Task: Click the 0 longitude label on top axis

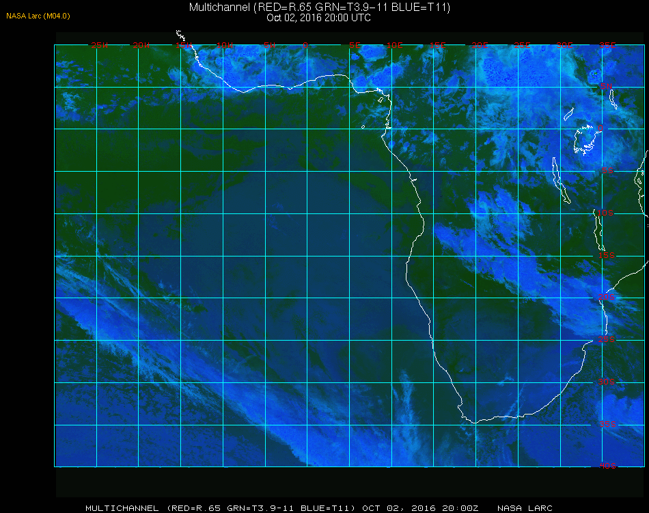Action: 305,45
